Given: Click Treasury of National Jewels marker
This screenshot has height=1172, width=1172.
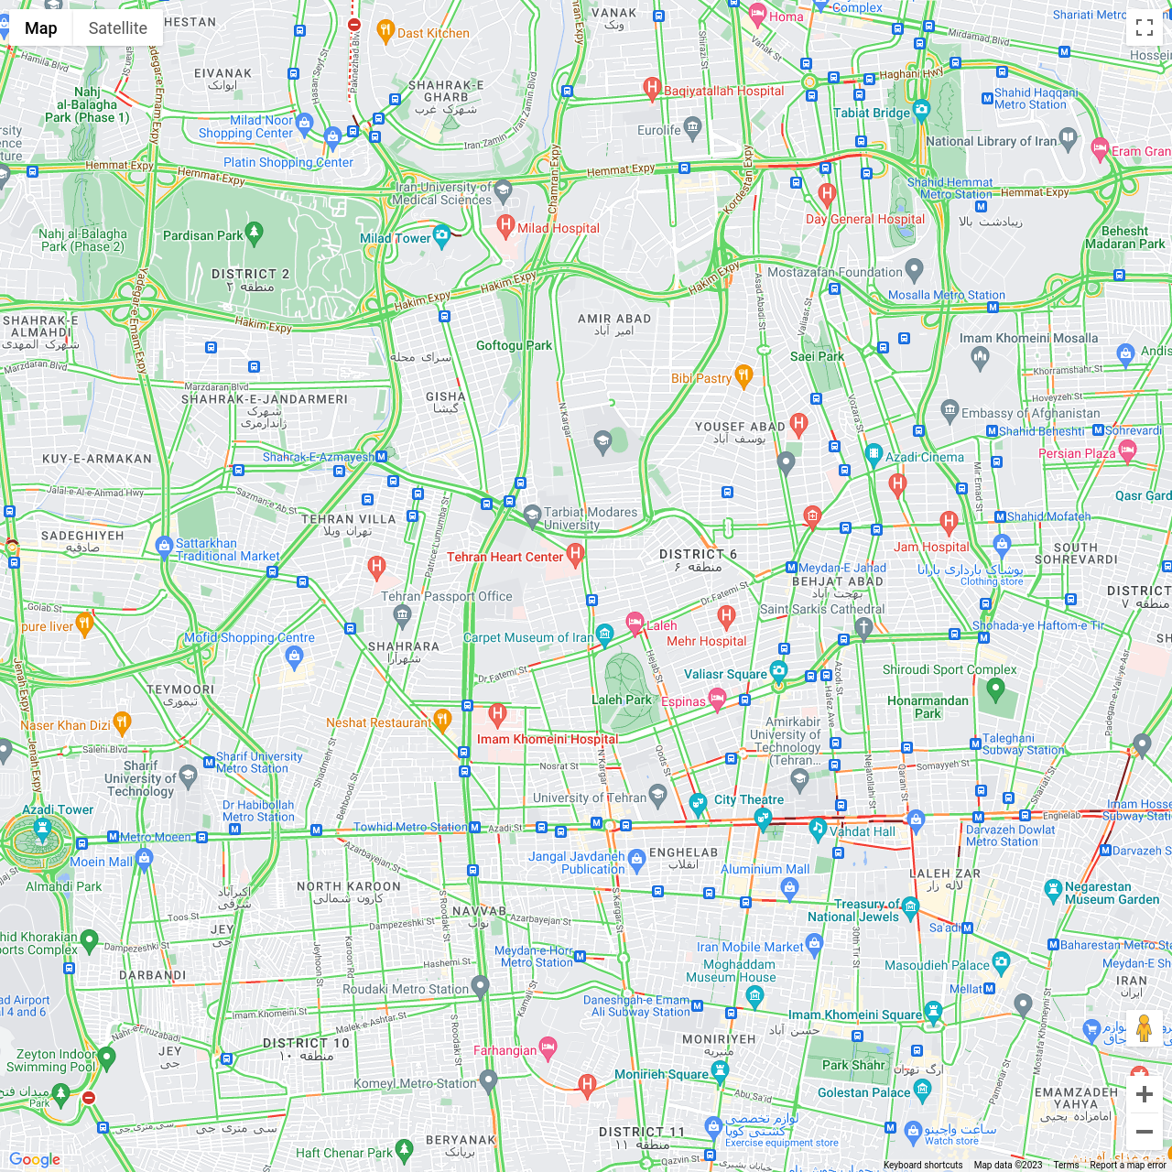Looking at the screenshot, I should (910, 906).
